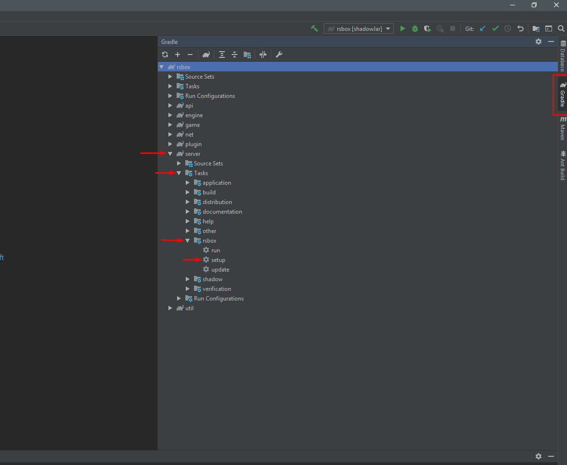
Task: Select top-level Run Configurations node
Action: tap(210, 96)
